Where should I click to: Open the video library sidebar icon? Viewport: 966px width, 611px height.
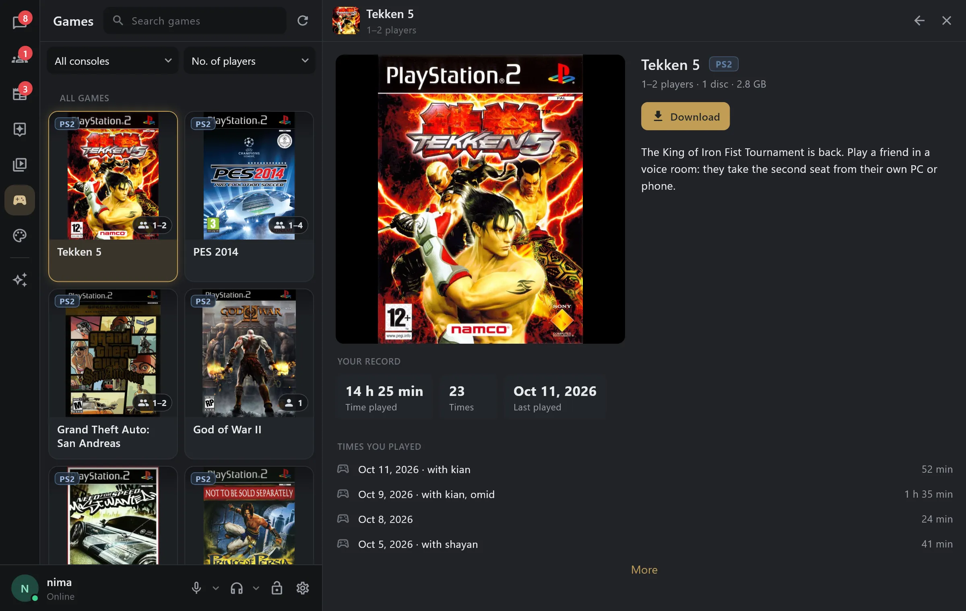(x=20, y=164)
